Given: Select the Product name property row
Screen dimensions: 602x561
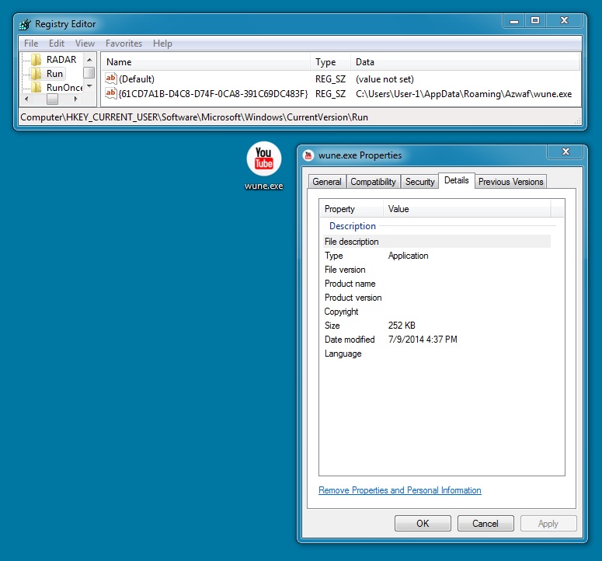Looking at the screenshot, I should pos(437,284).
